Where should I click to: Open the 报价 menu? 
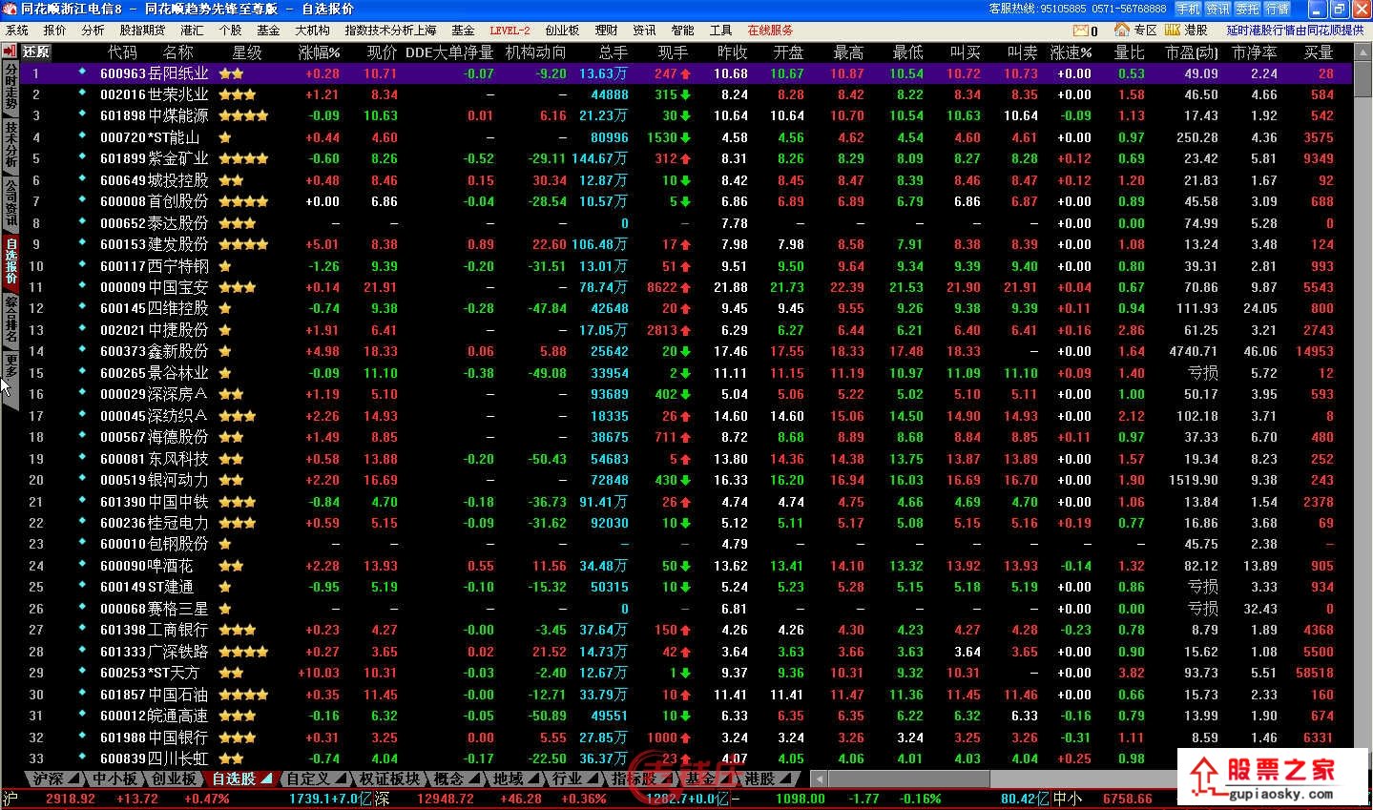click(x=55, y=31)
